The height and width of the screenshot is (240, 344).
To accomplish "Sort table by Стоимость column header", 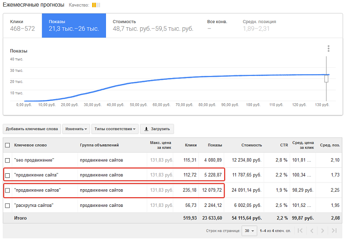I will click(x=251, y=145).
